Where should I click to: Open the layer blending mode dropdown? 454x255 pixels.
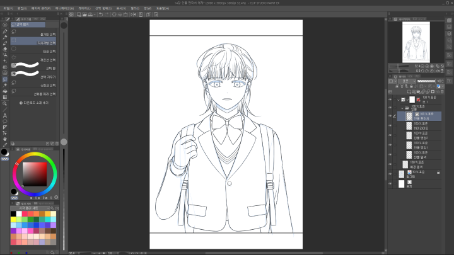point(407,81)
